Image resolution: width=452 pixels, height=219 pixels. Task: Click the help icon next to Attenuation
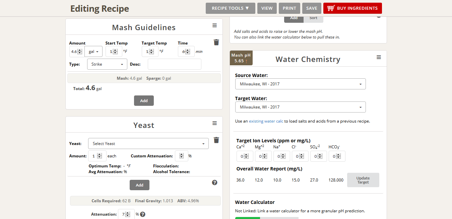click(143, 214)
